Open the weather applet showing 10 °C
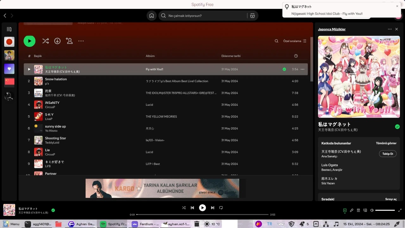405x228 pixels. pyautogui.click(x=212, y=224)
